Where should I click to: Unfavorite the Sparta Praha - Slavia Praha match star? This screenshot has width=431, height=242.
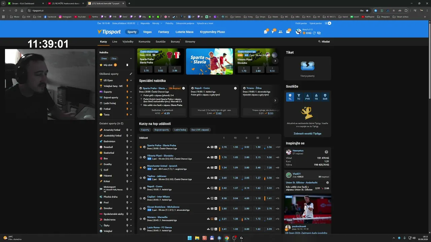click(141, 147)
